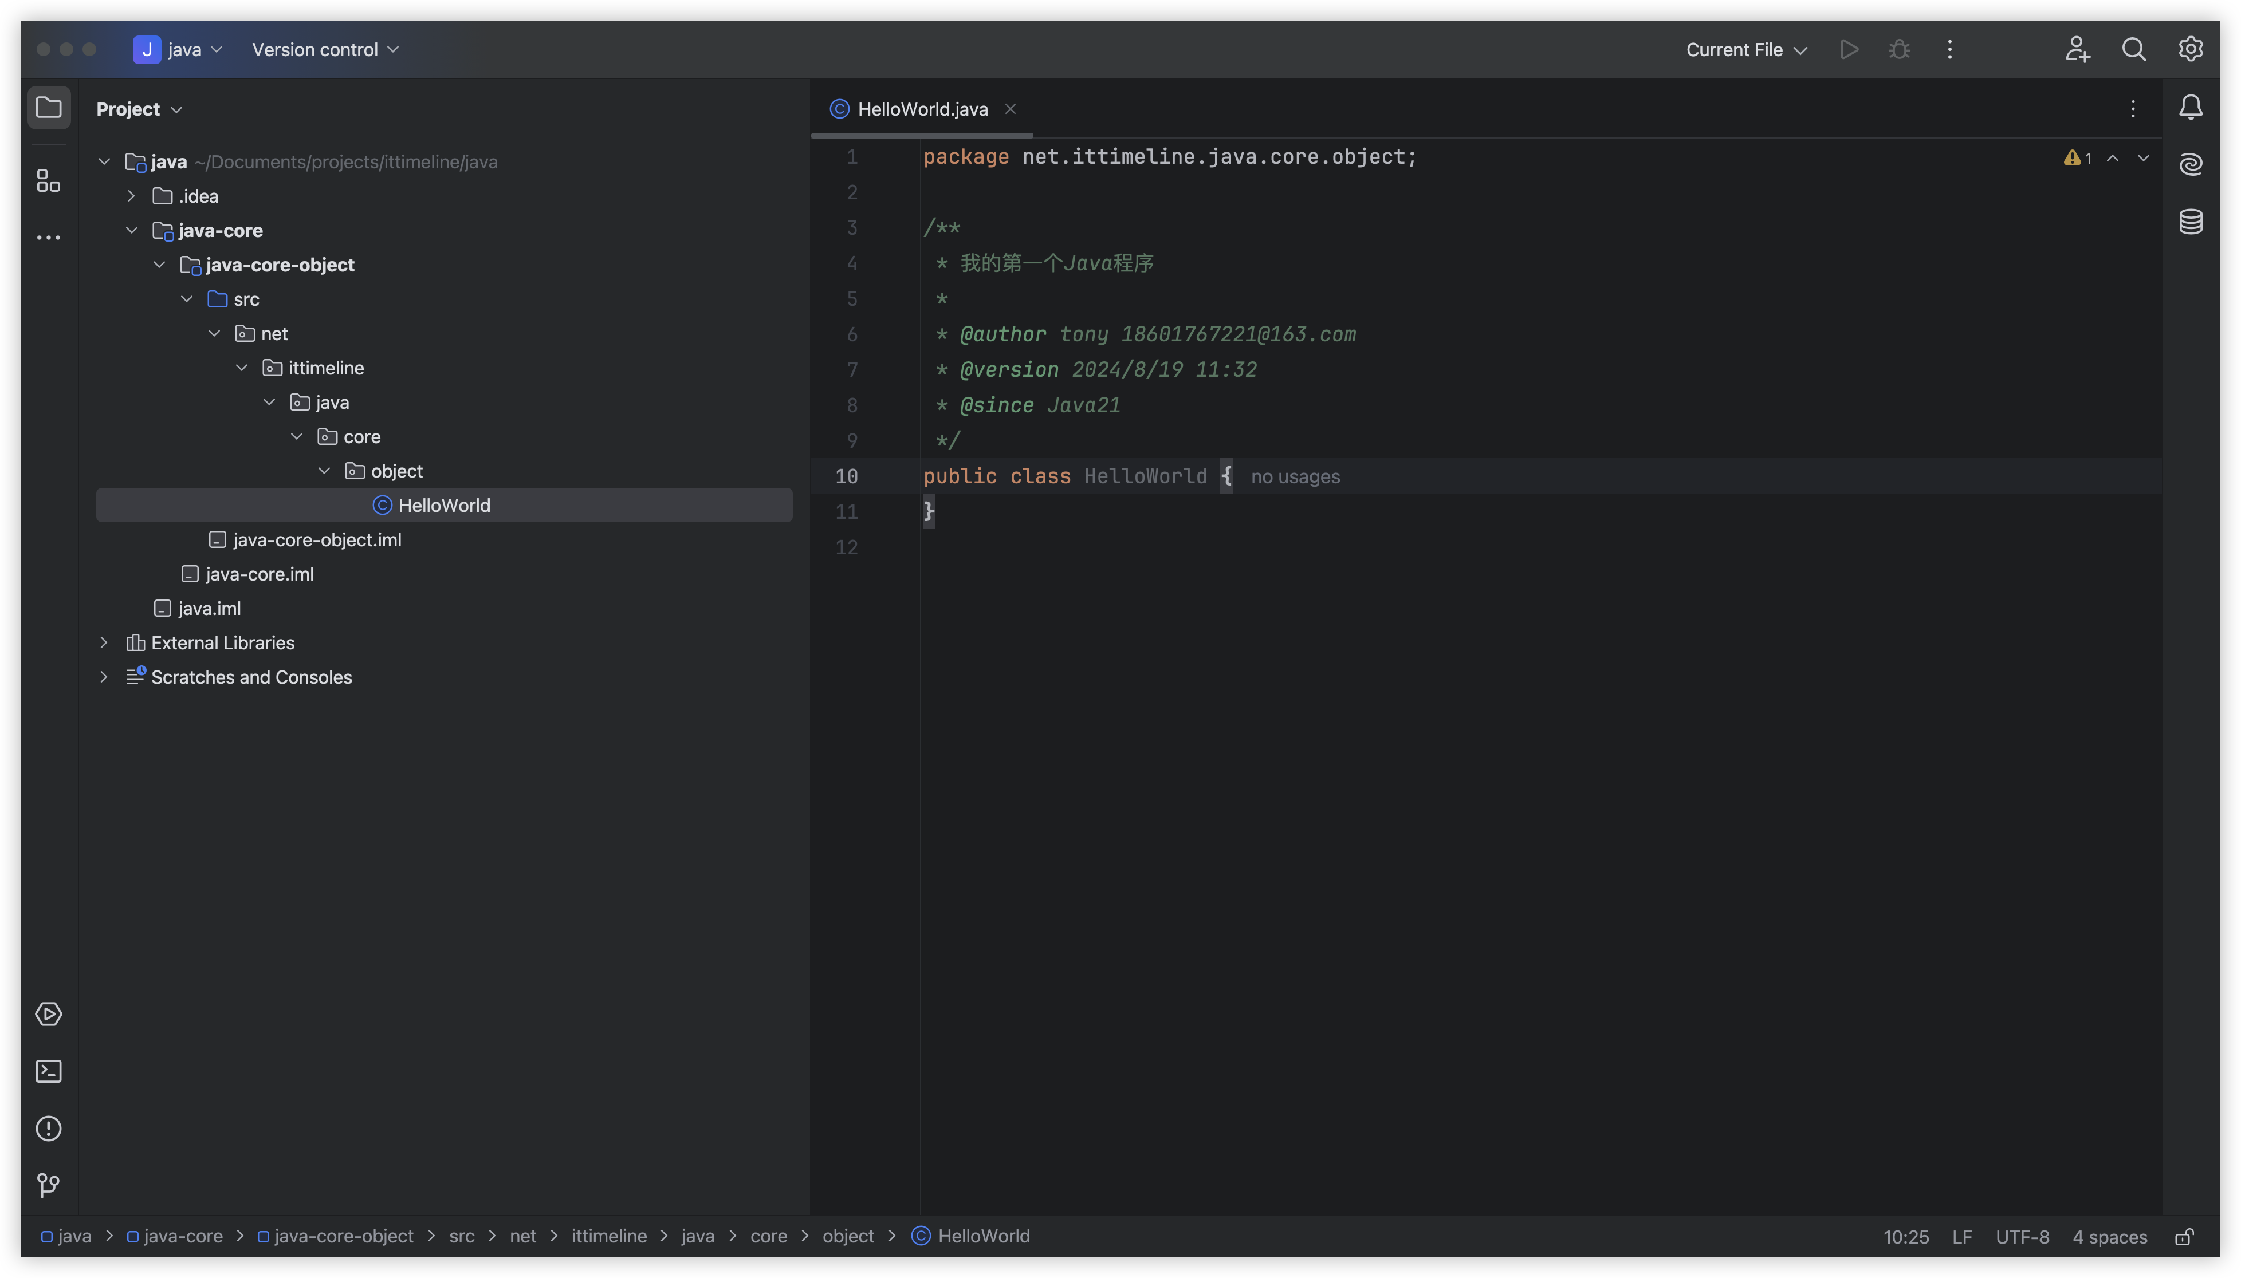The height and width of the screenshot is (1278, 2241).
Task: Show the Notifications bell panel
Action: [2190, 107]
